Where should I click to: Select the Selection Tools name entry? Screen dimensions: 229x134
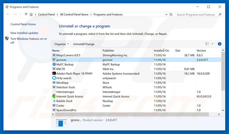66,87
